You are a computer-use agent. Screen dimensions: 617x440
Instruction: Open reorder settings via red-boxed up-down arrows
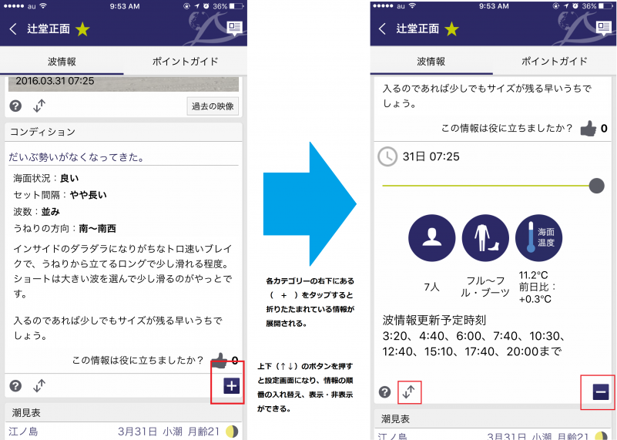(409, 391)
